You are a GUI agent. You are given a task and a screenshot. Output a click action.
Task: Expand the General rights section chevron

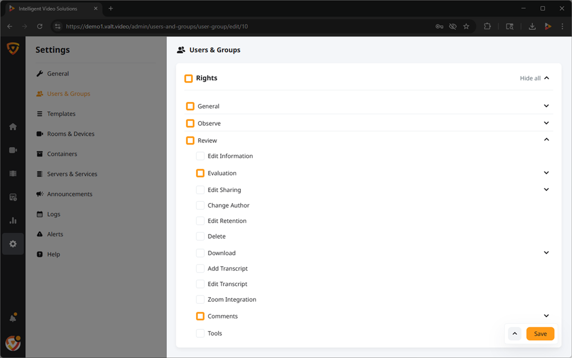point(546,106)
